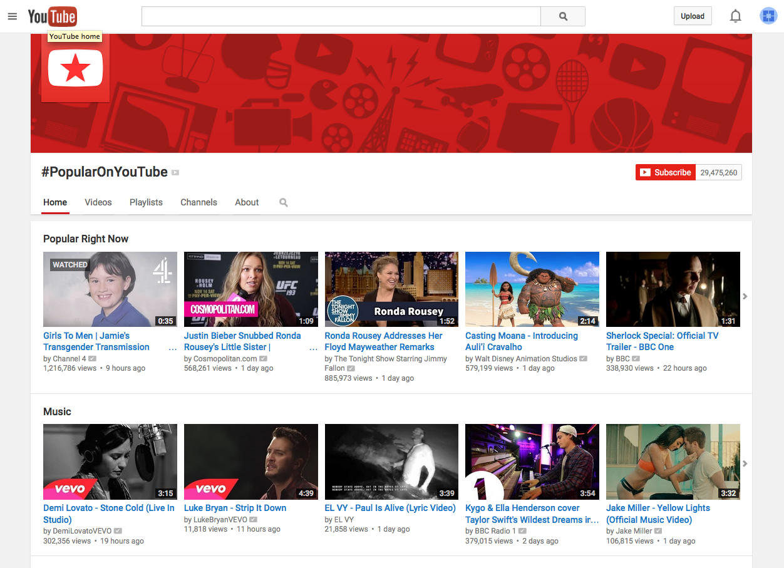784x568 pixels.
Task: Open the Playlists tab
Action: pyautogui.click(x=146, y=202)
